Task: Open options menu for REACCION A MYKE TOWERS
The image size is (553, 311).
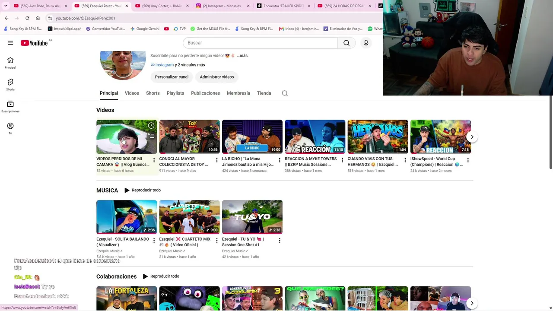Action: [x=342, y=161]
